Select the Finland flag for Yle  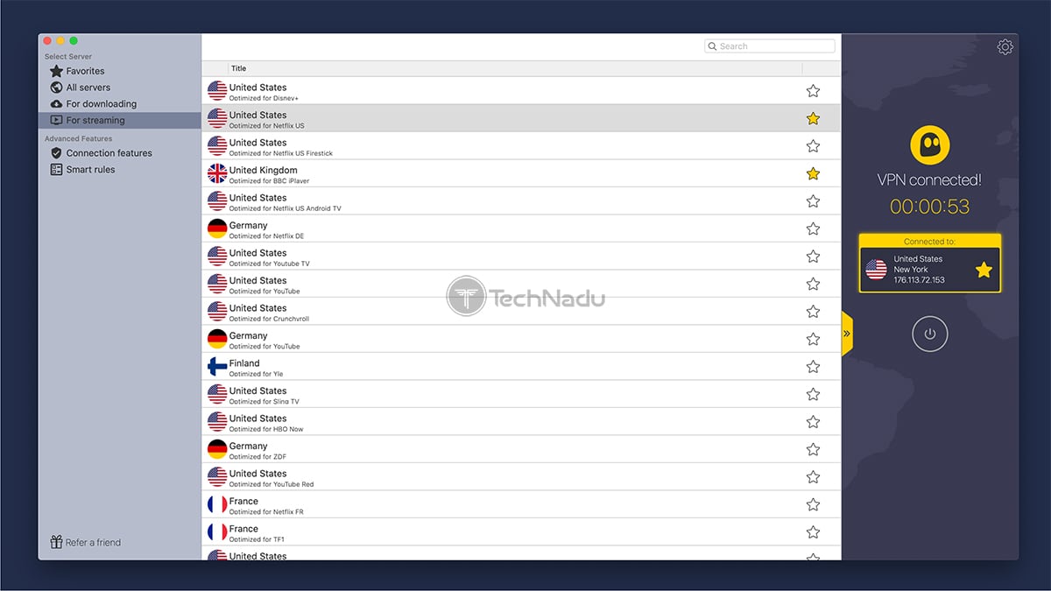[x=217, y=367]
